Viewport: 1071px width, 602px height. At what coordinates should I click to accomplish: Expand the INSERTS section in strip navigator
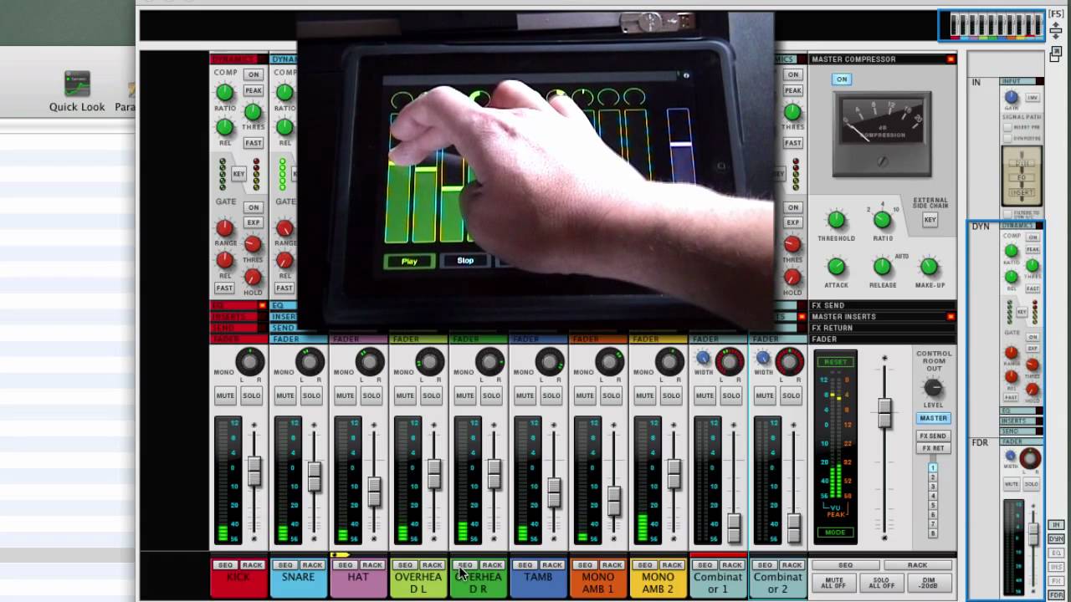(1022, 421)
